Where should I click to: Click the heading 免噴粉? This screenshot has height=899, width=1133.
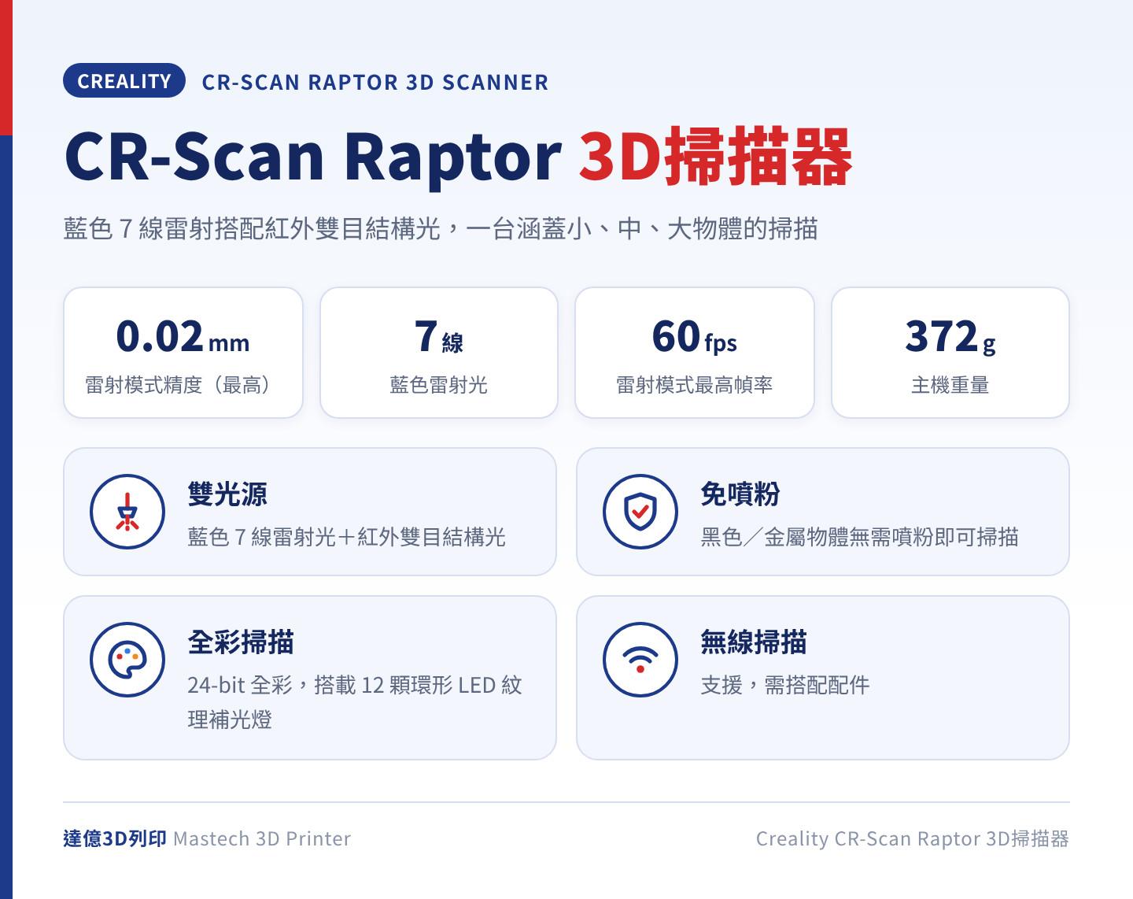(x=740, y=494)
